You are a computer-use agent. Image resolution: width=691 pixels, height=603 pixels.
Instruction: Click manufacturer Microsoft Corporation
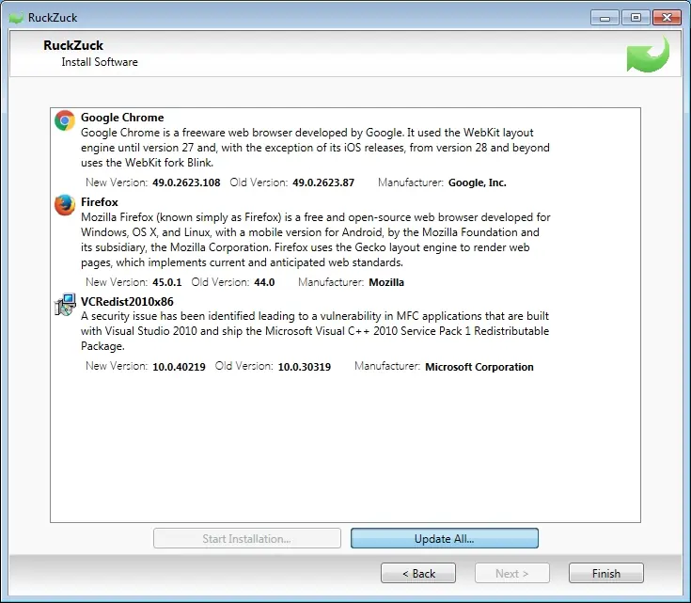pyautogui.click(x=479, y=367)
